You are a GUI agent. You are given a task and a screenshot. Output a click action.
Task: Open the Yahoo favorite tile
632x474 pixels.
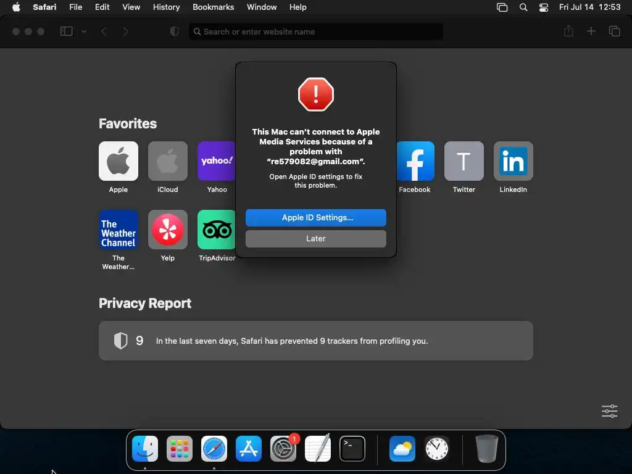[x=217, y=161]
